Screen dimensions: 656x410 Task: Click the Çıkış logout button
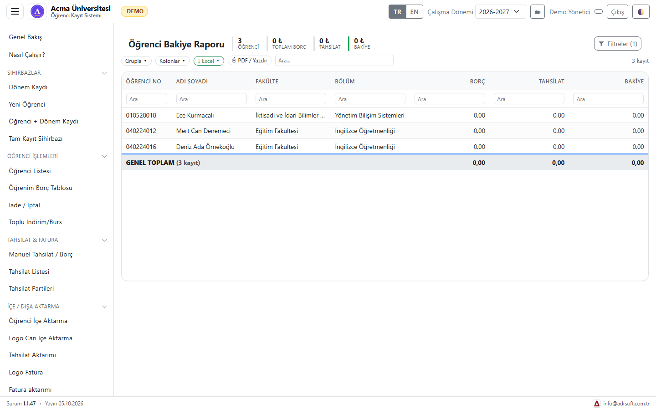pos(617,12)
